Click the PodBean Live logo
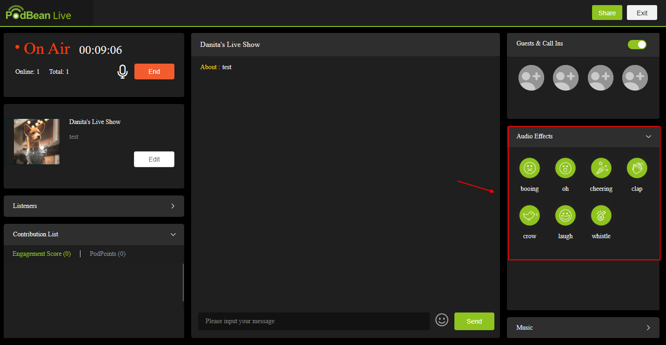The image size is (666, 345). (39, 13)
